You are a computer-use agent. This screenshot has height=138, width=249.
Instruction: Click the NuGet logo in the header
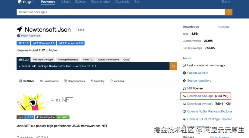(26, 2)
